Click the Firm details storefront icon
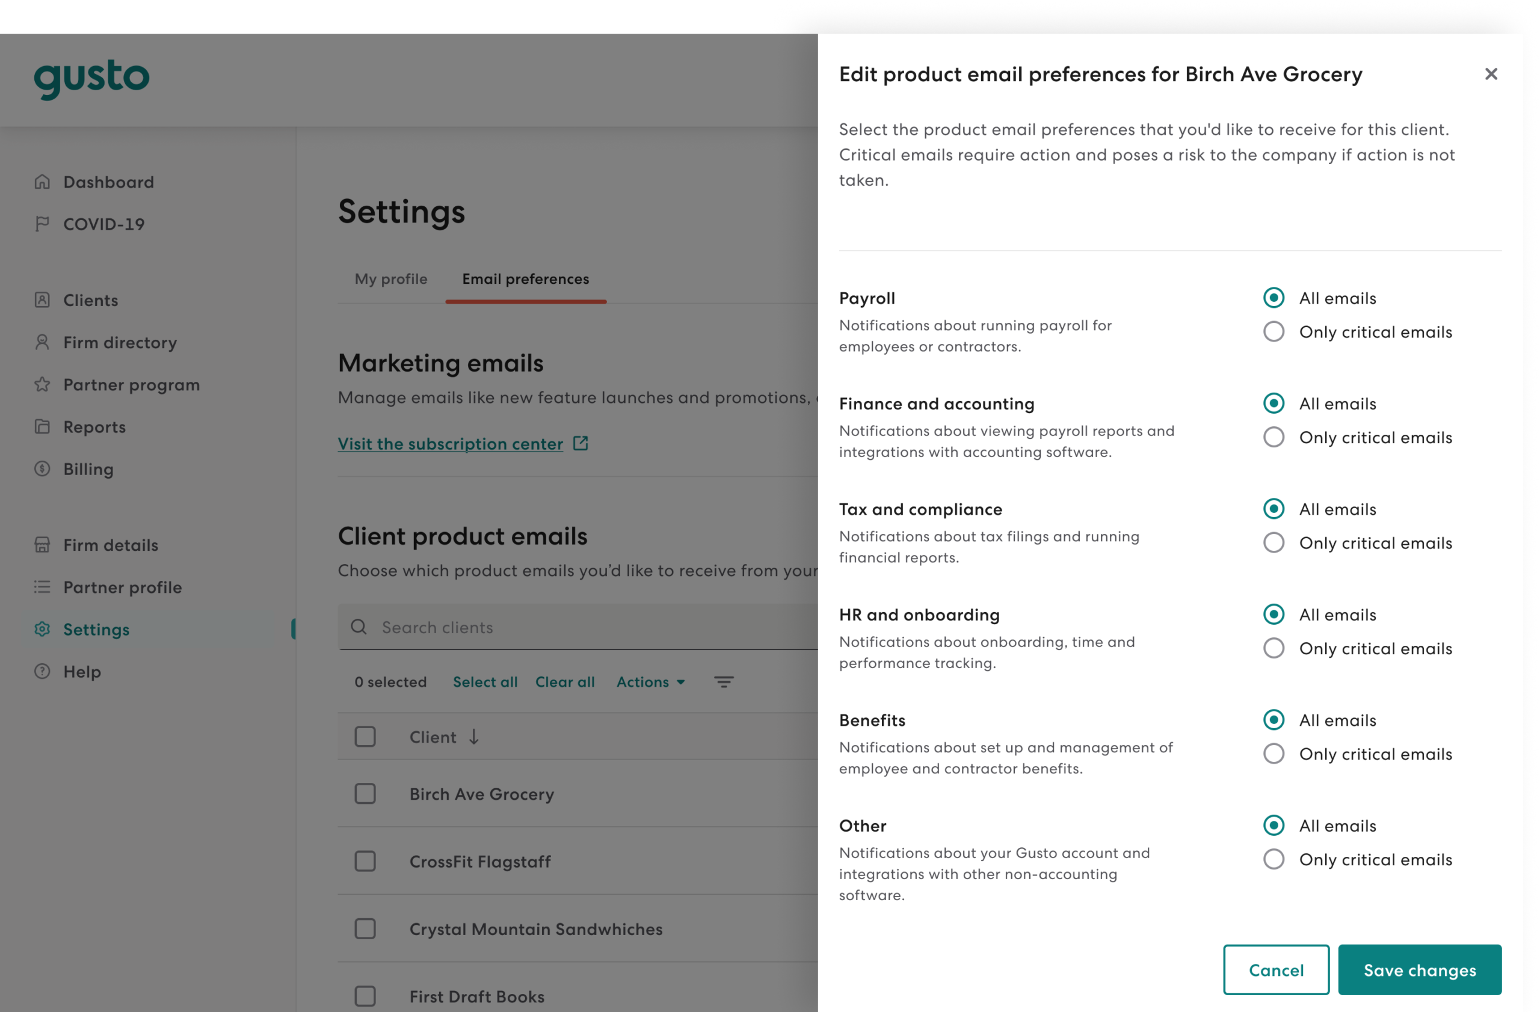The width and height of the screenshot is (1540, 1012). click(x=42, y=545)
